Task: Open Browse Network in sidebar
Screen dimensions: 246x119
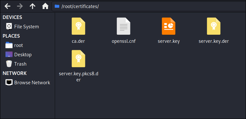Action: click(x=32, y=83)
